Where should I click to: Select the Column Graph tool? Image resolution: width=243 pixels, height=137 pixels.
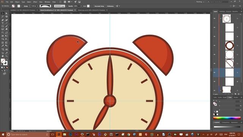point(6,49)
